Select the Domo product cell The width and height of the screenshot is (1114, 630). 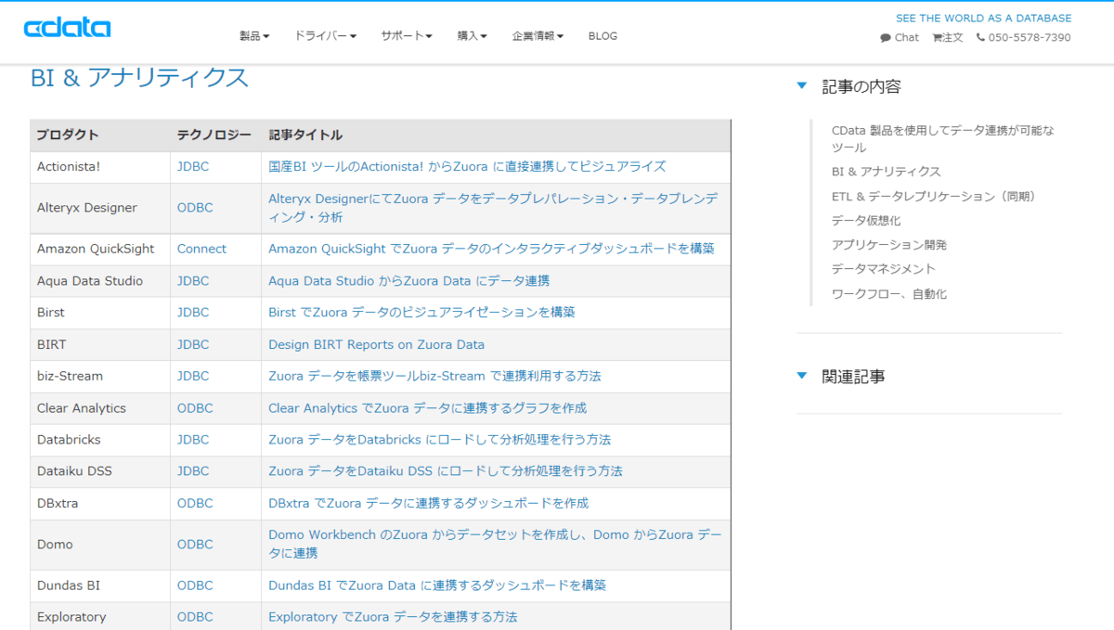click(x=100, y=544)
